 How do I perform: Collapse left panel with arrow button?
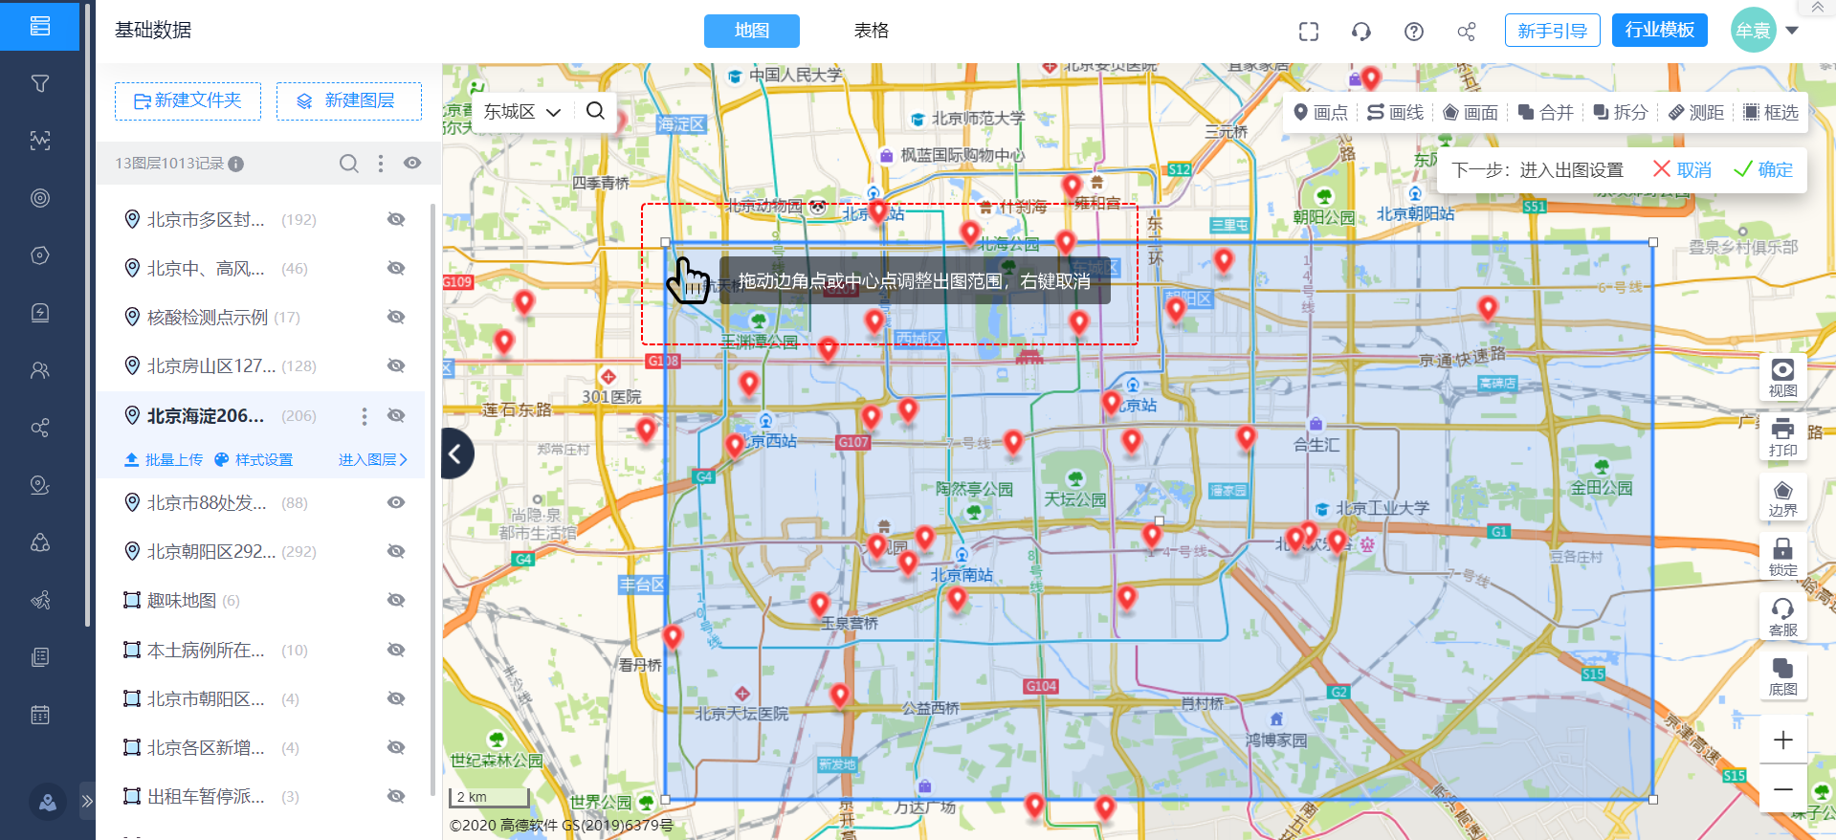pos(456,453)
